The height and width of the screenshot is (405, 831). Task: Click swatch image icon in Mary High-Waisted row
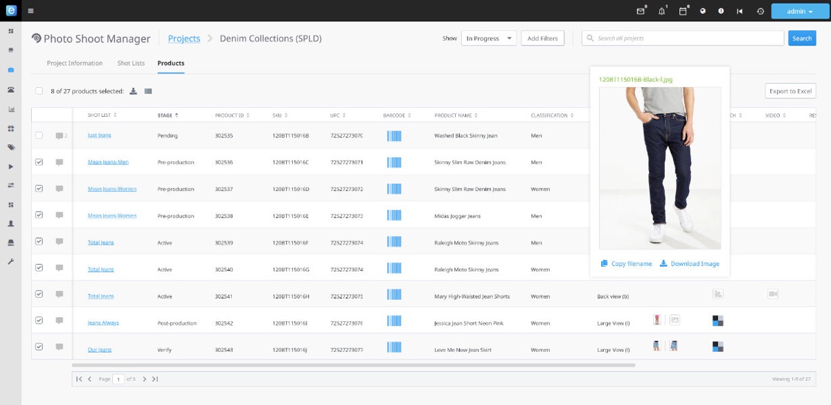coord(718,294)
